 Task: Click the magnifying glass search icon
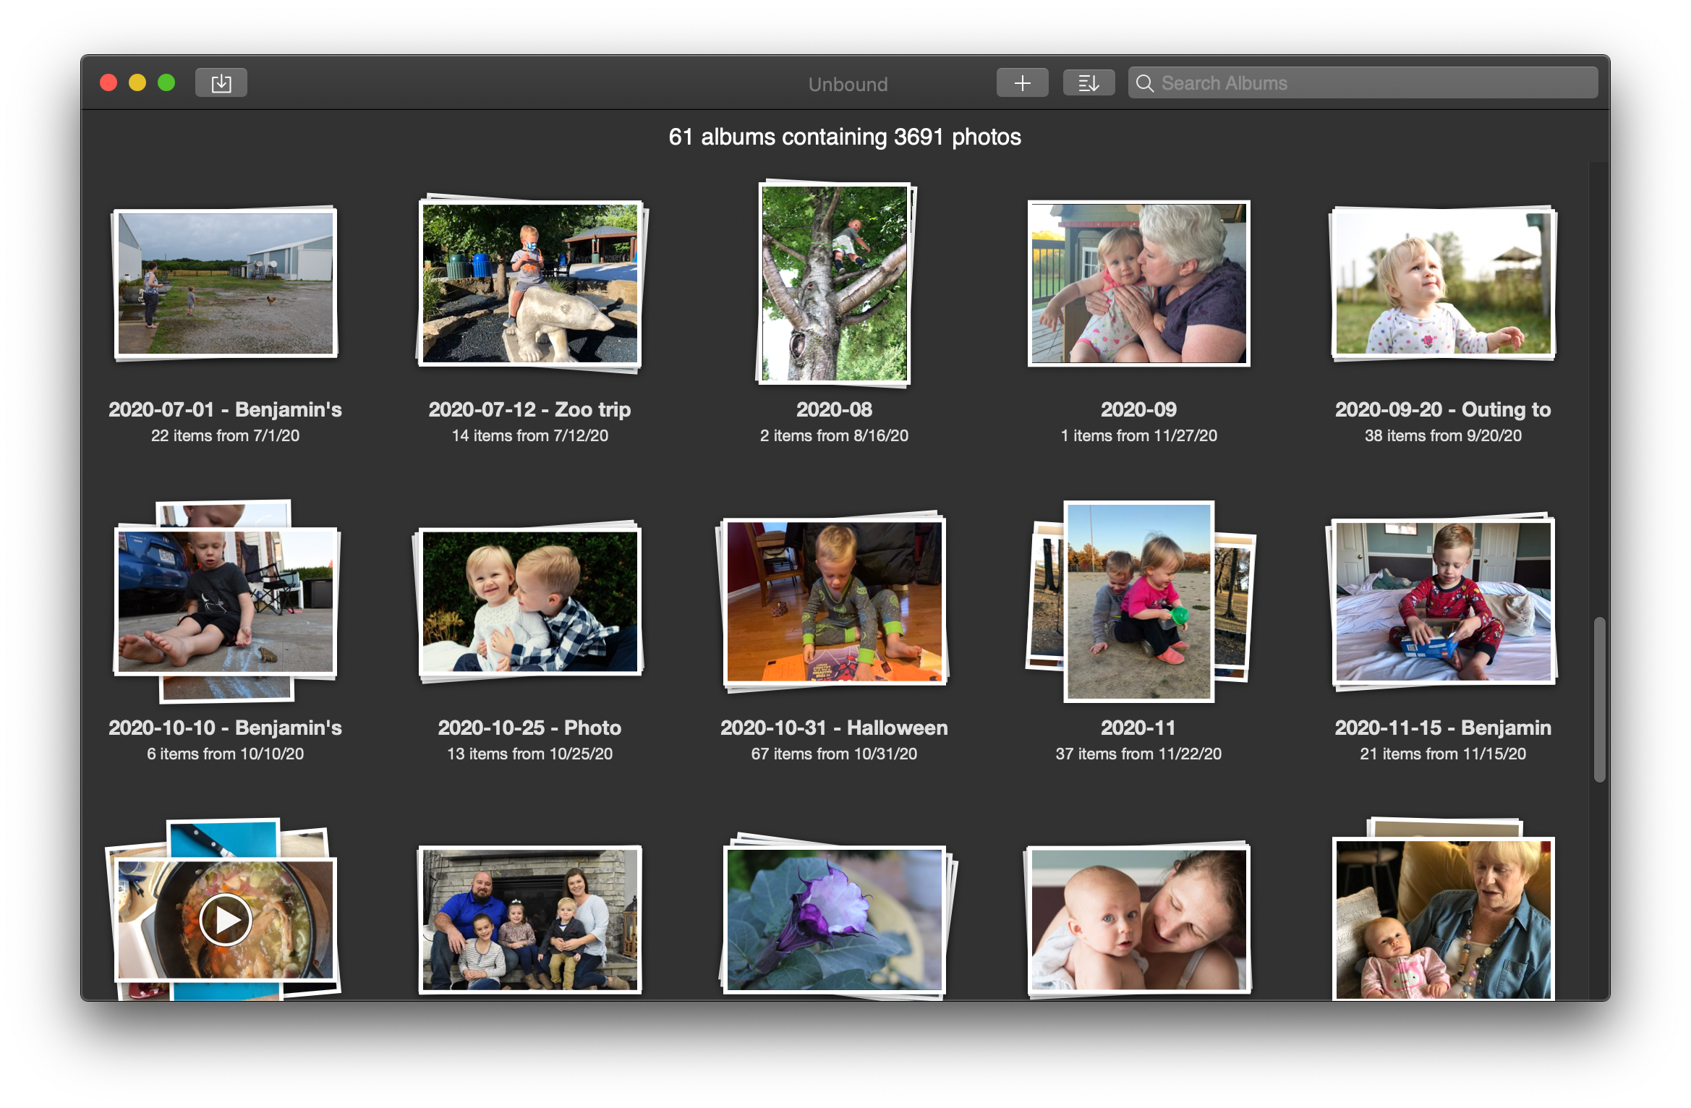coord(1144,84)
